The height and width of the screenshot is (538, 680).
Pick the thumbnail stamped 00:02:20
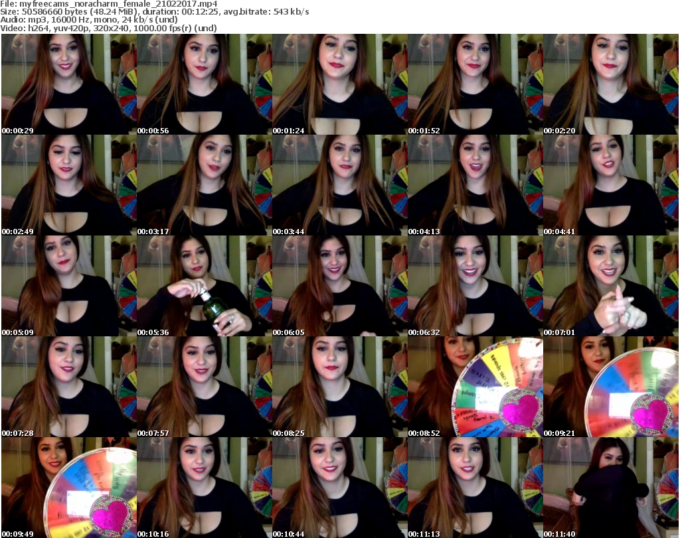tap(611, 84)
